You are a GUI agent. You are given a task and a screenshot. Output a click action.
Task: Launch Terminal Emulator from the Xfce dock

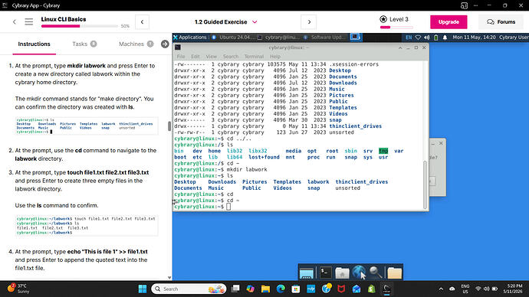(326, 273)
